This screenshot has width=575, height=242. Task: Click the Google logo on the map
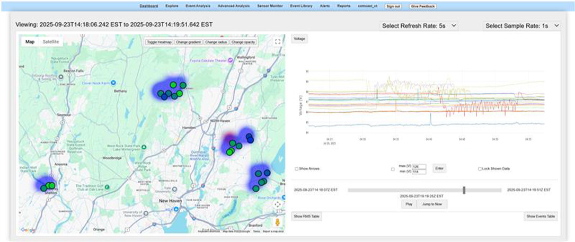pos(28,230)
